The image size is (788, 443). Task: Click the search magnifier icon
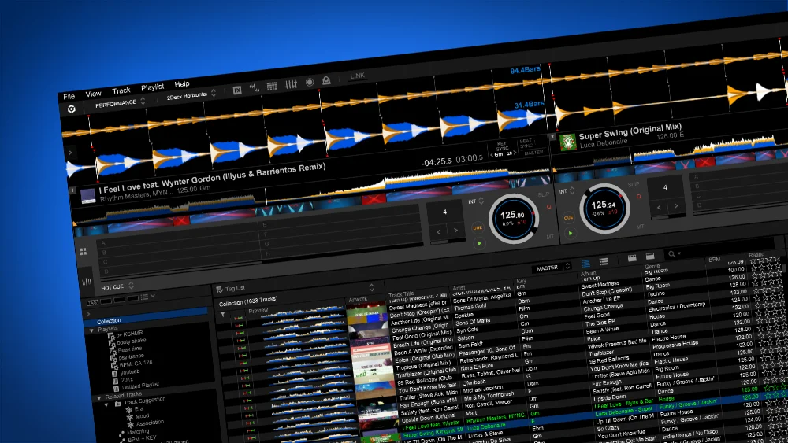pyautogui.click(x=671, y=254)
